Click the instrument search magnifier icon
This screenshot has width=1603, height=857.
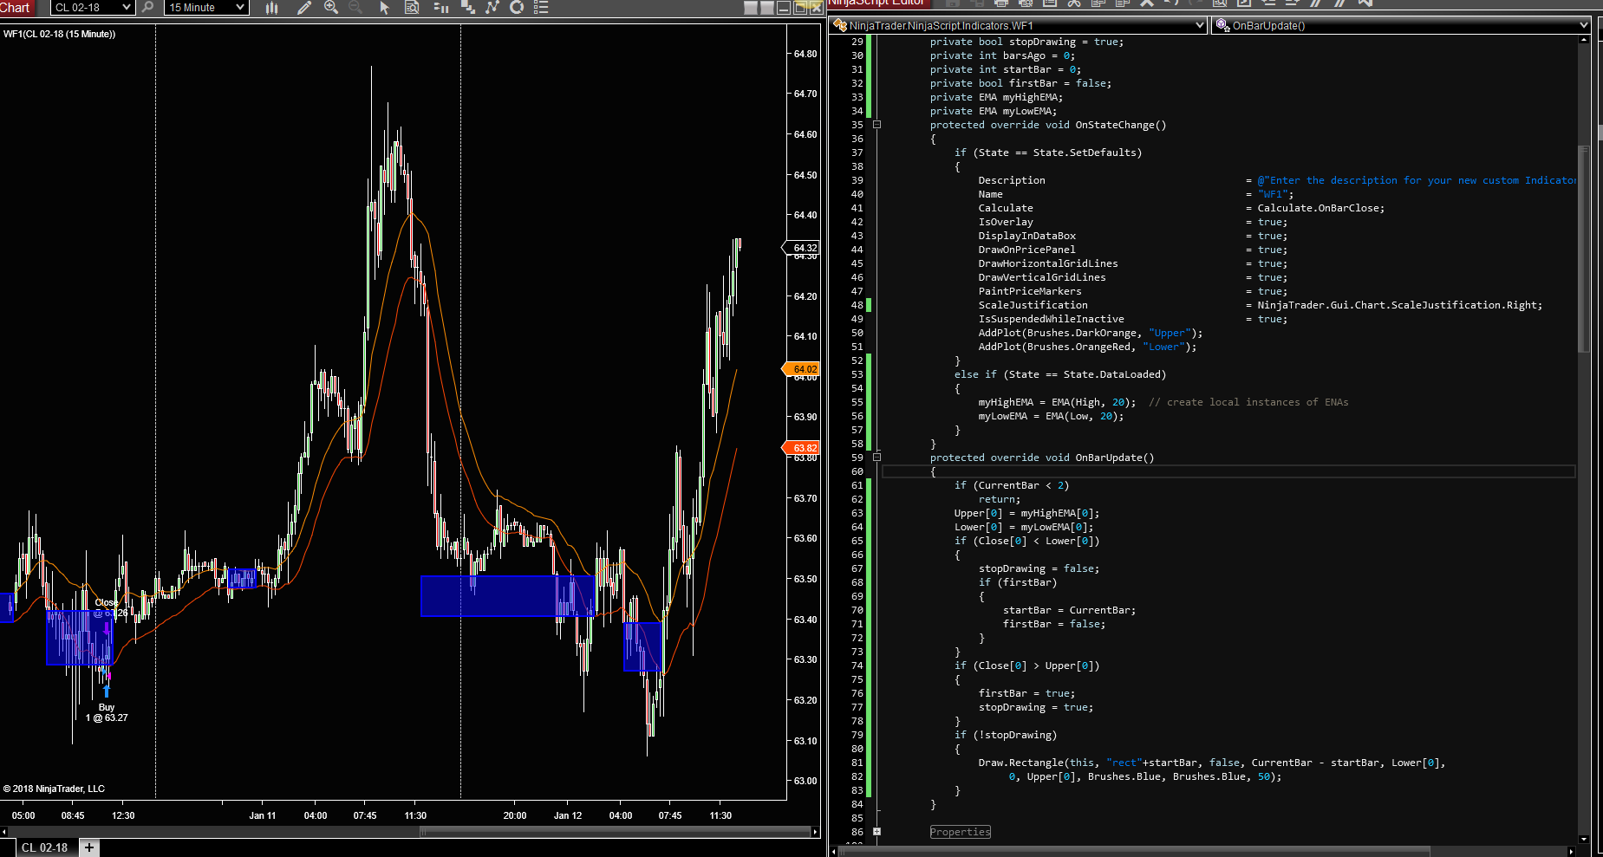[147, 8]
